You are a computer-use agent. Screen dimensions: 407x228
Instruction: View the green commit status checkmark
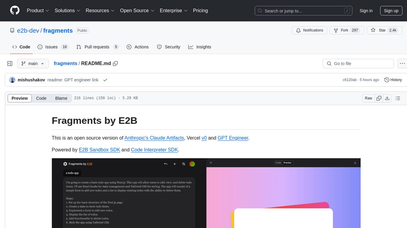105,80
